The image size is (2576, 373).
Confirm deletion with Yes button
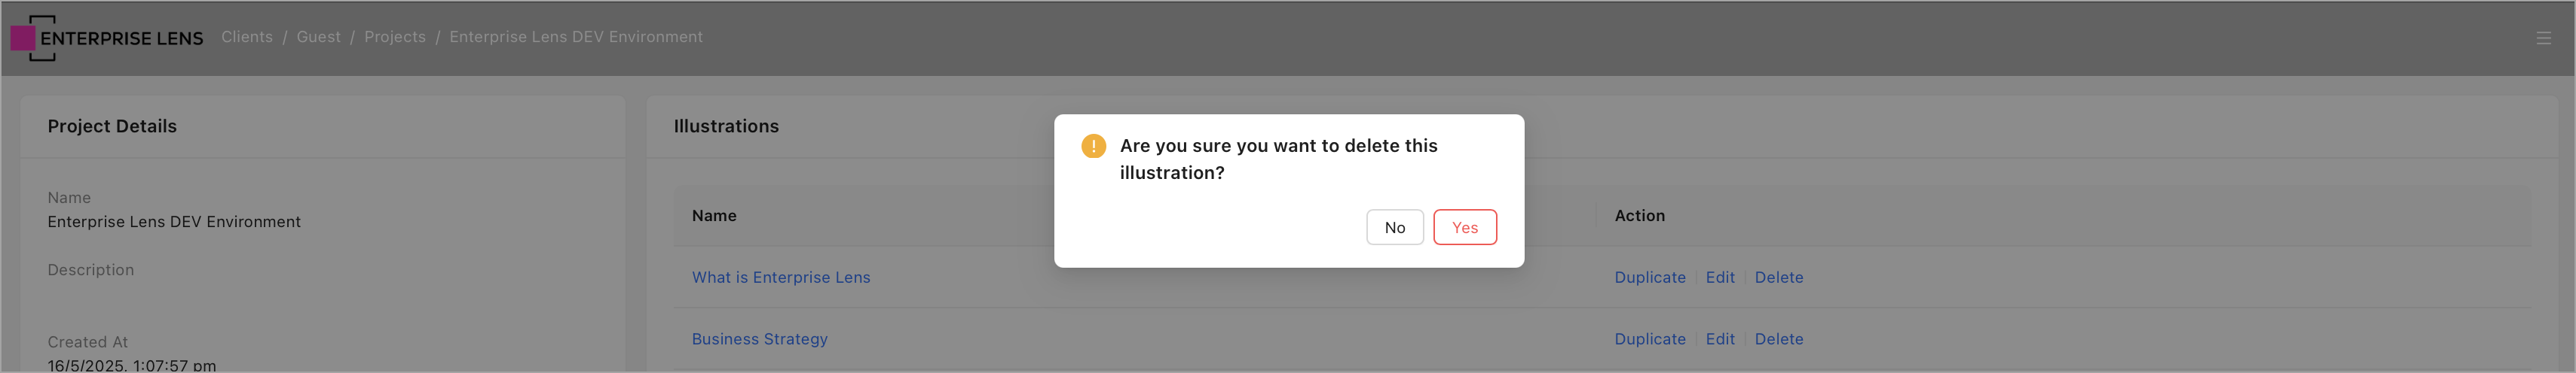coord(1464,227)
